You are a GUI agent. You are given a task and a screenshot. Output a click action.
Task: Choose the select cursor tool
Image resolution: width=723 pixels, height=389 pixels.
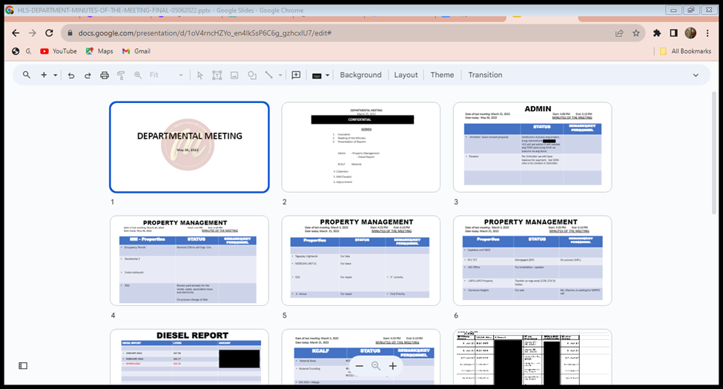coord(199,75)
